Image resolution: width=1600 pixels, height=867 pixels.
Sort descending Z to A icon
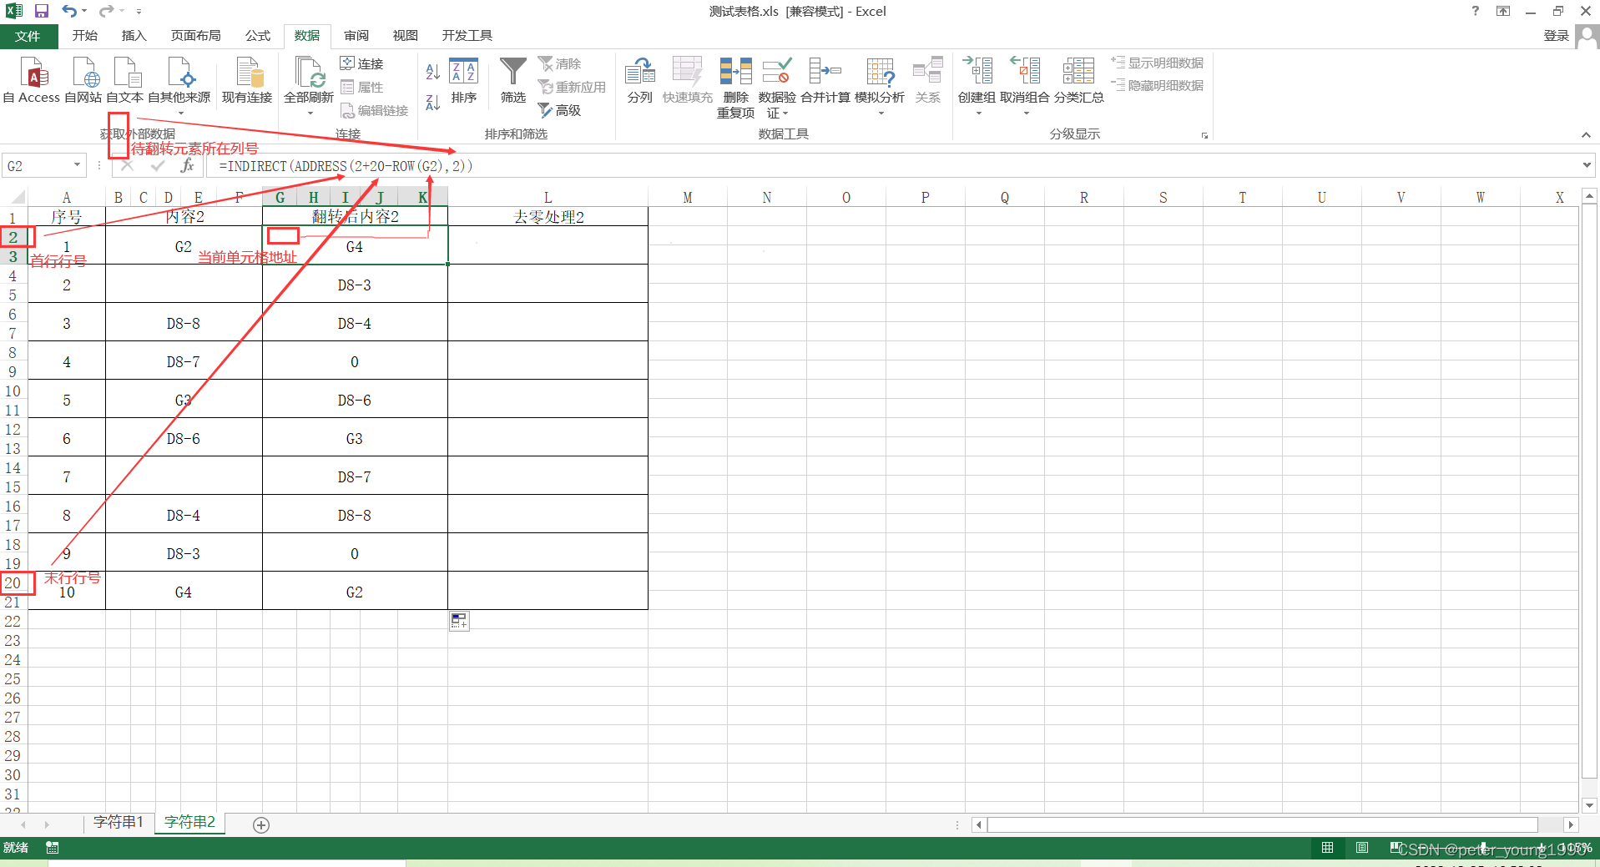pyautogui.click(x=432, y=102)
